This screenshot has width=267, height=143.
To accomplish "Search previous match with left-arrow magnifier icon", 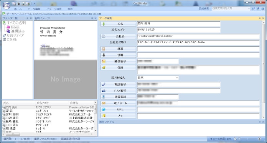I will [253, 9].
